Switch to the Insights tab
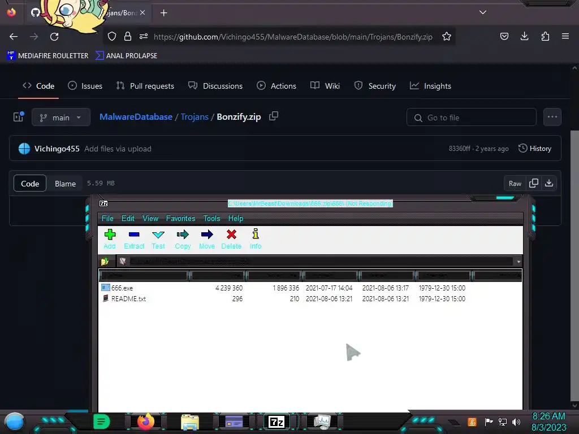 pyautogui.click(x=430, y=86)
